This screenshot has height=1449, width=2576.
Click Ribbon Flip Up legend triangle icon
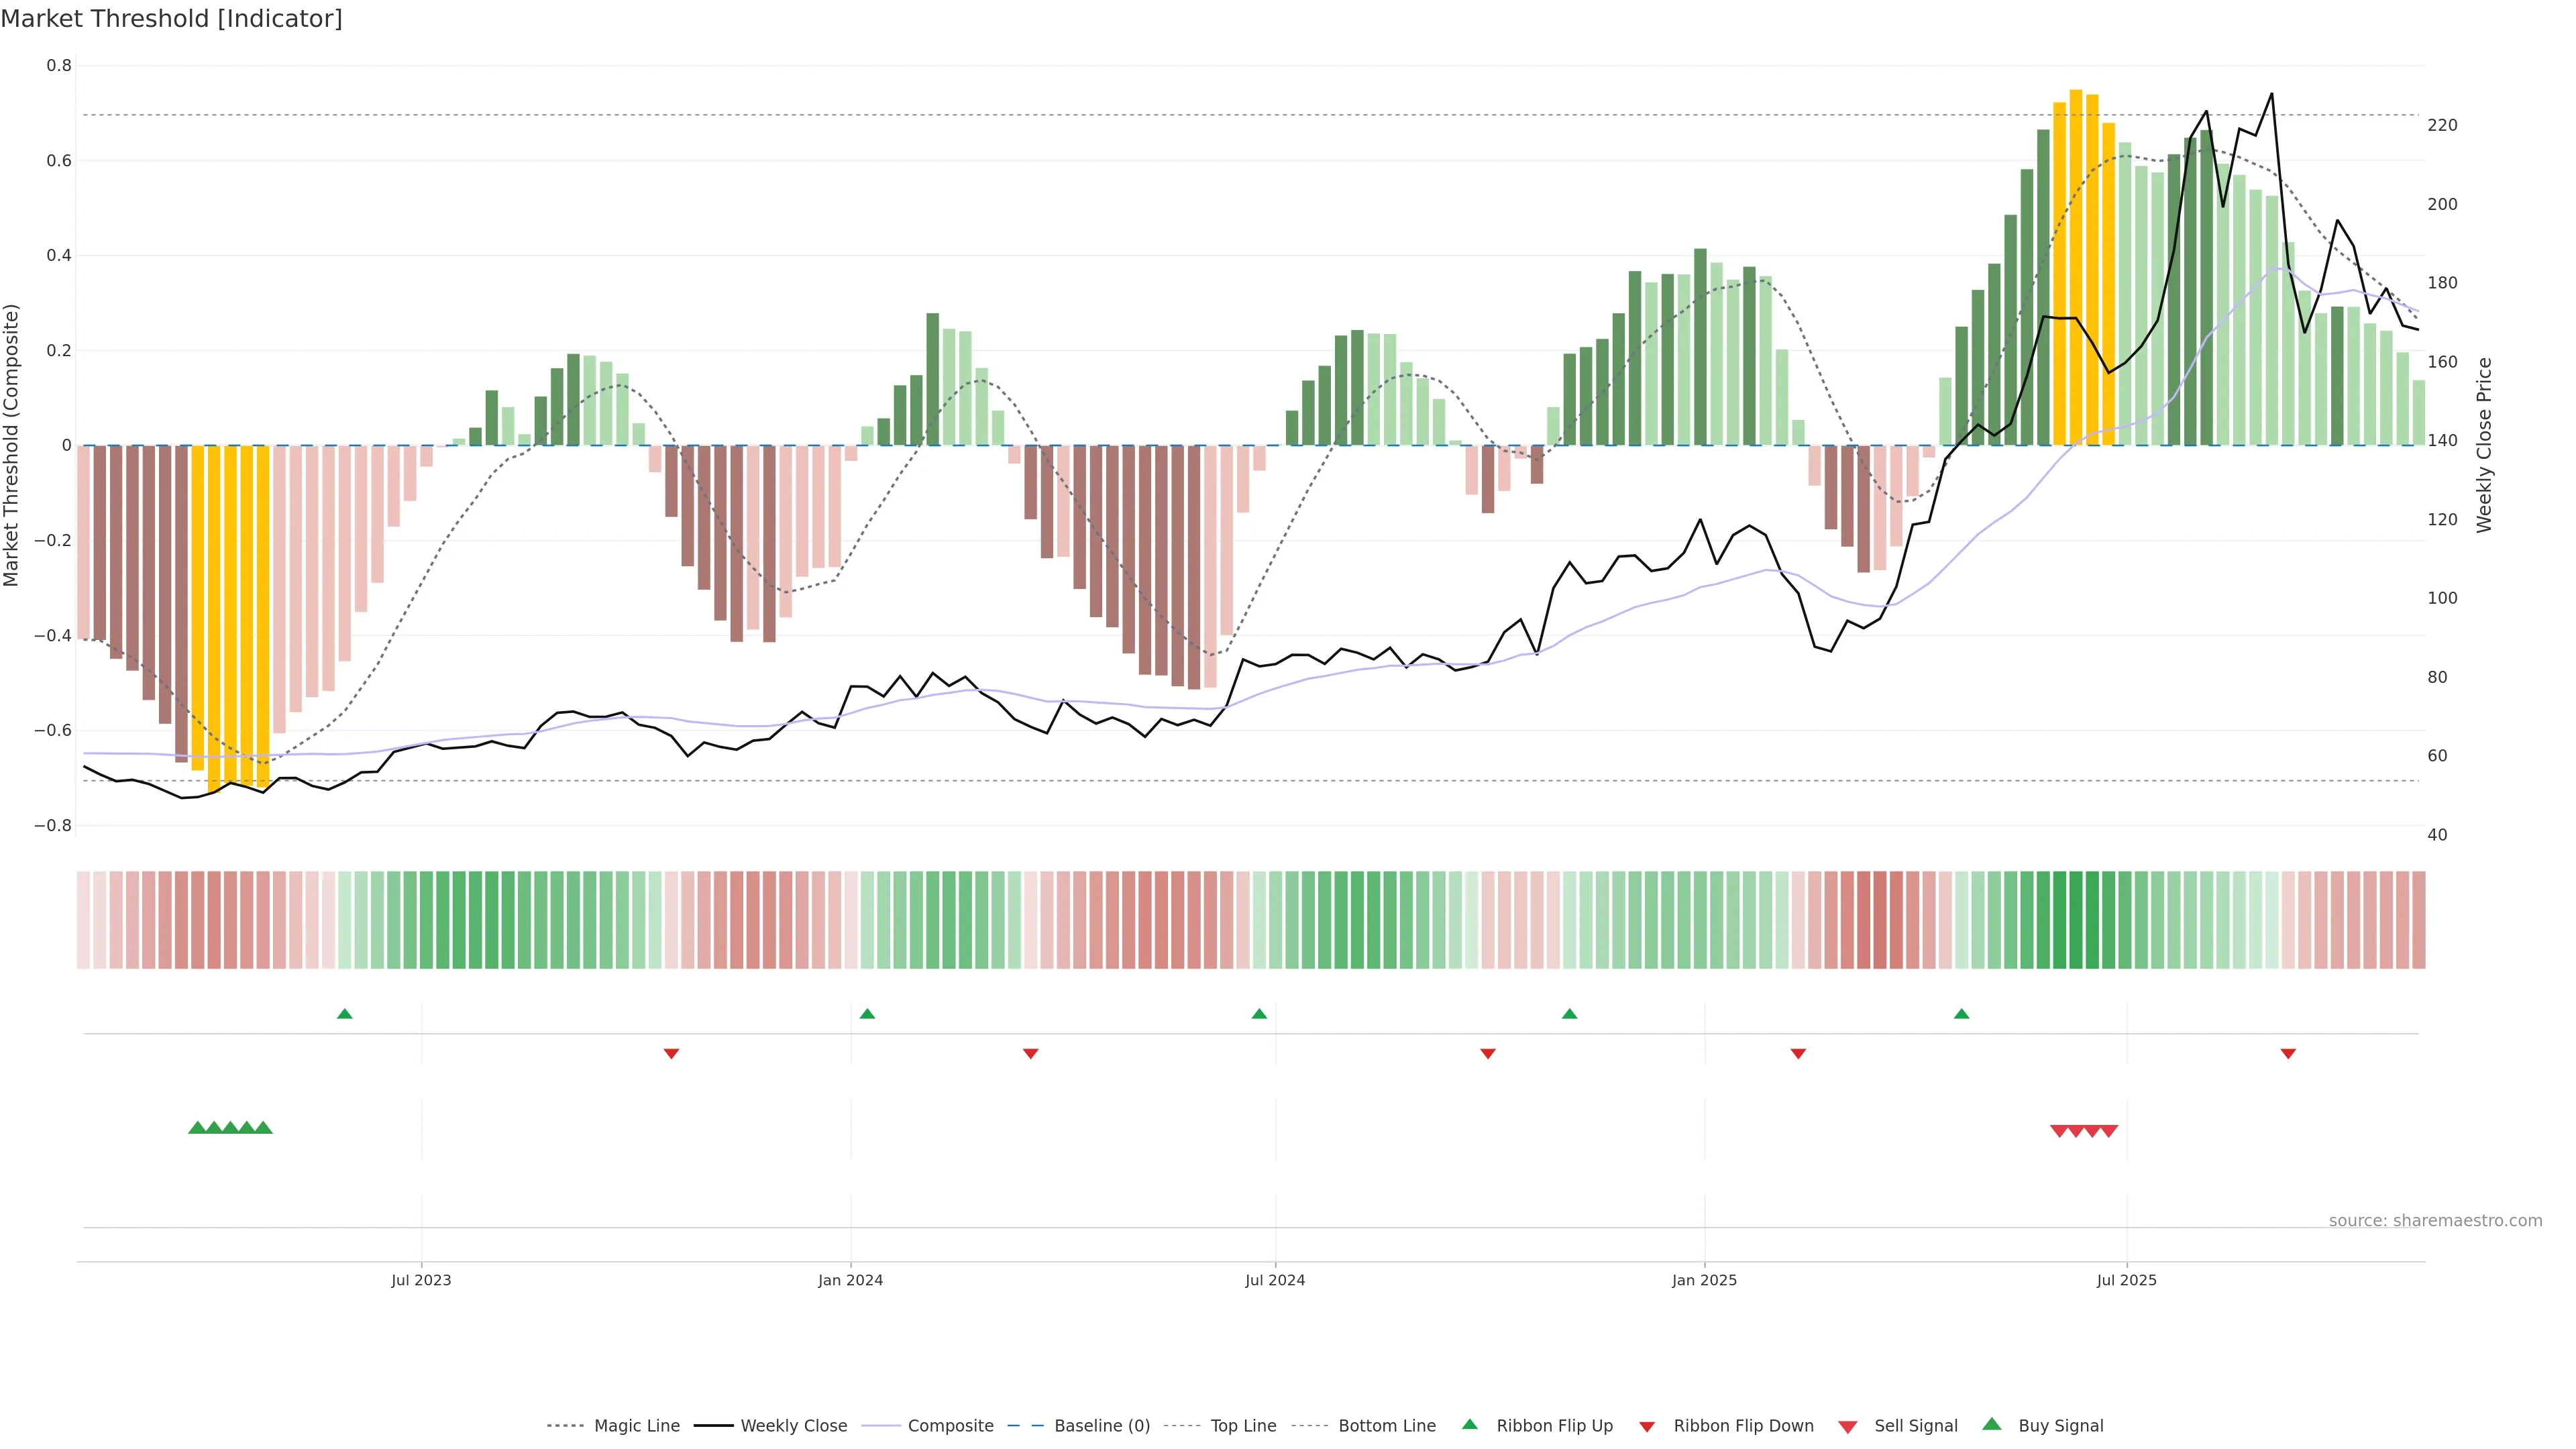pos(1469,1424)
